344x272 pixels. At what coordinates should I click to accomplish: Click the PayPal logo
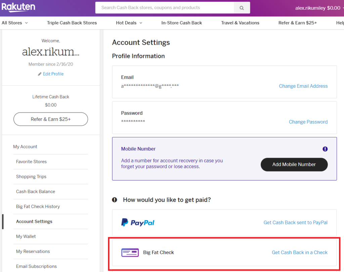[138, 222]
